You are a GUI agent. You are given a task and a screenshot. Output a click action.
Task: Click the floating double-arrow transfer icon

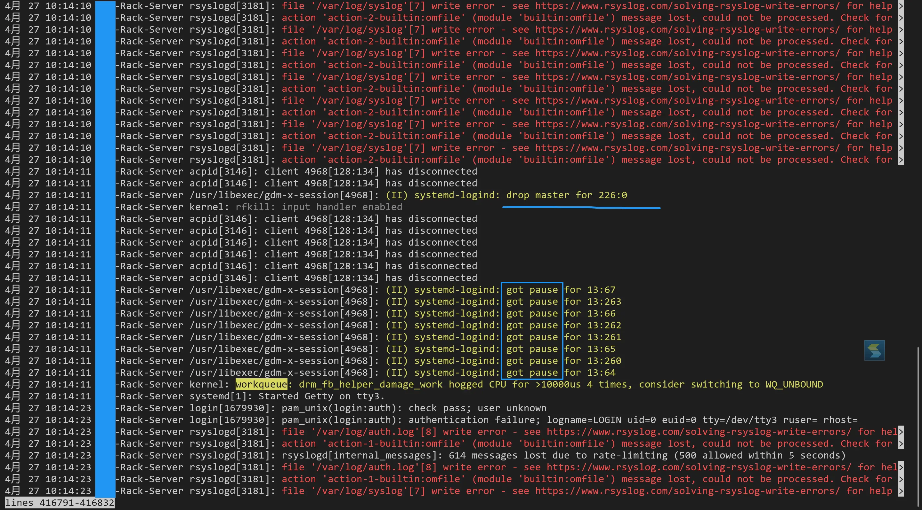pos(874,350)
